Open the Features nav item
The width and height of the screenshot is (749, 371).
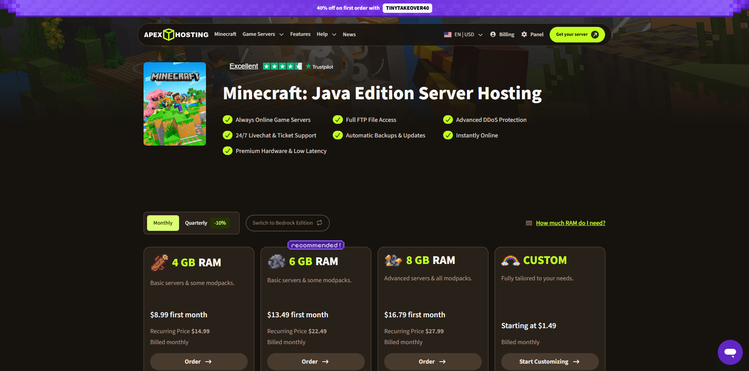tap(300, 34)
